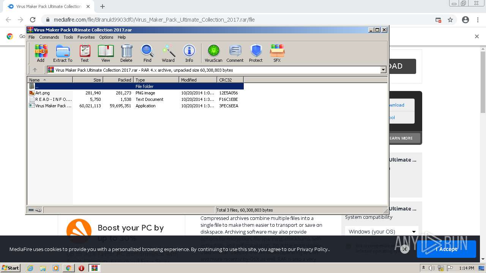Sort by the CRC32 column header
486x273 pixels.
[x=230, y=80]
